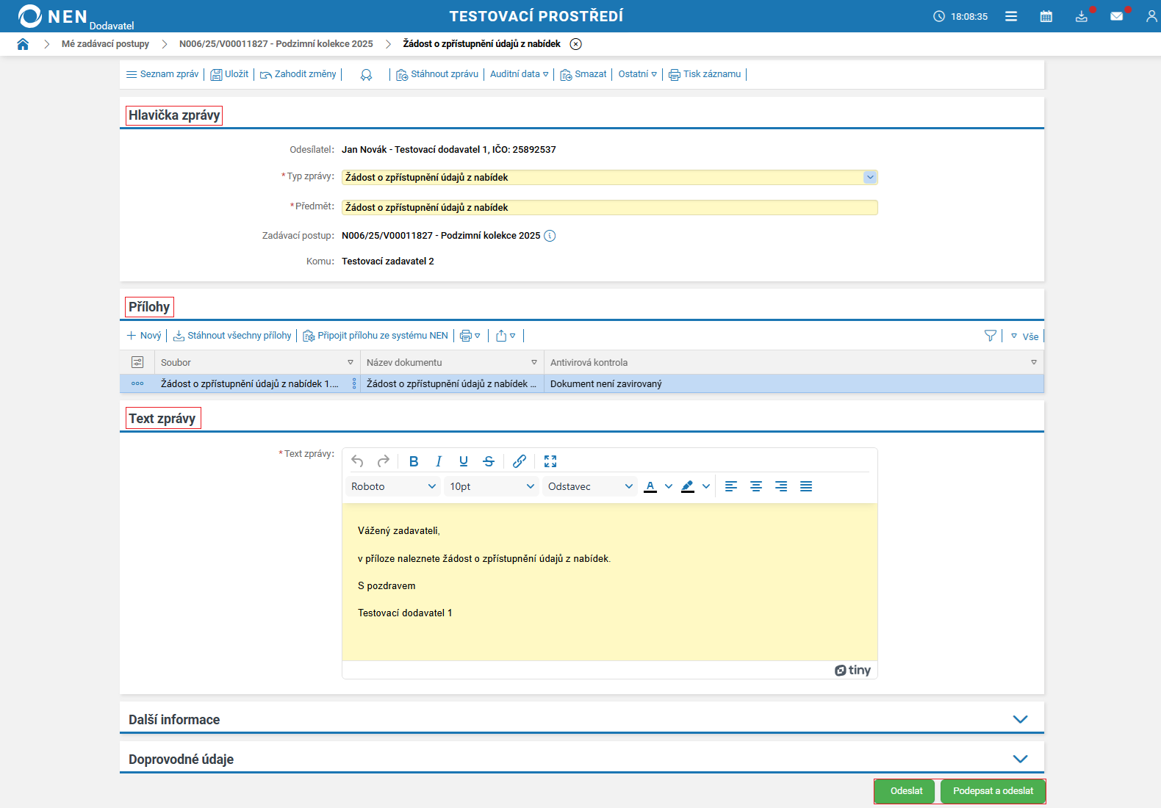Click the insert link icon in editor

[x=520, y=461]
